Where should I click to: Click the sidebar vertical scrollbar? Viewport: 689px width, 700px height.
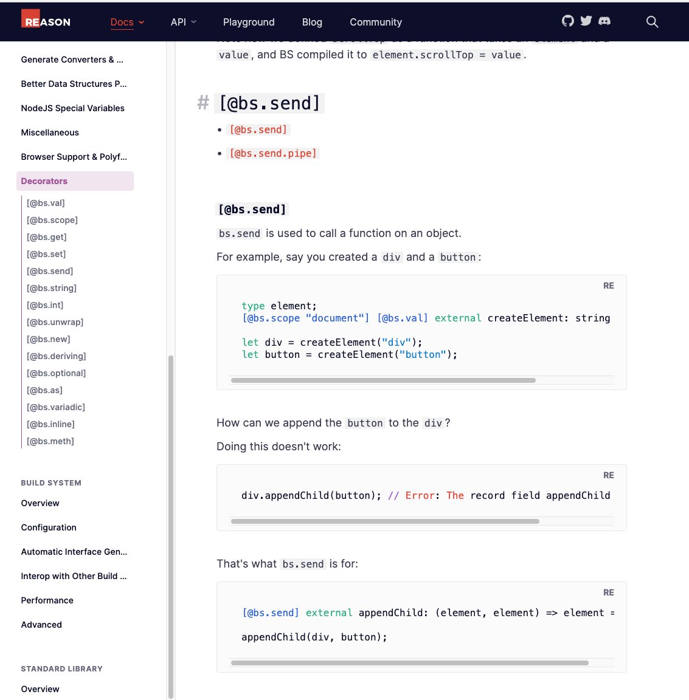(x=170, y=527)
